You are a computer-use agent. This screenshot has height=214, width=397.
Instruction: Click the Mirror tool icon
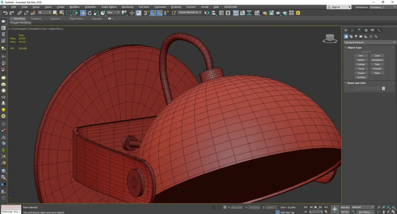click(x=206, y=13)
